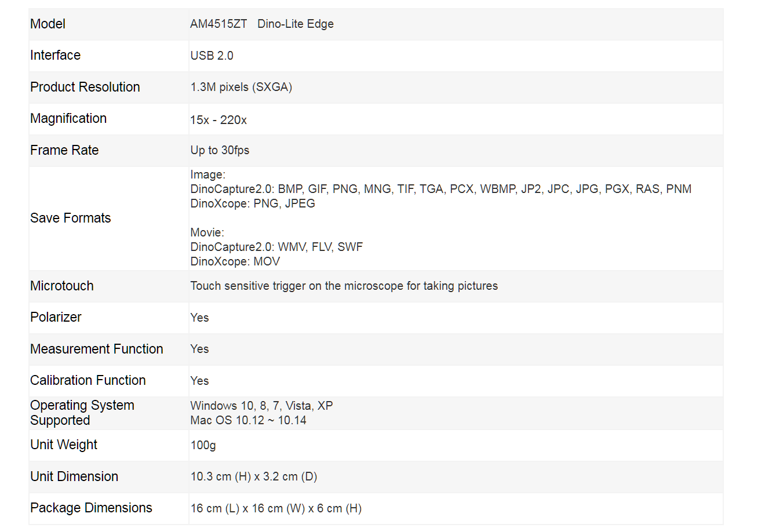Click the Yes value beside Polarizer

[199, 318]
